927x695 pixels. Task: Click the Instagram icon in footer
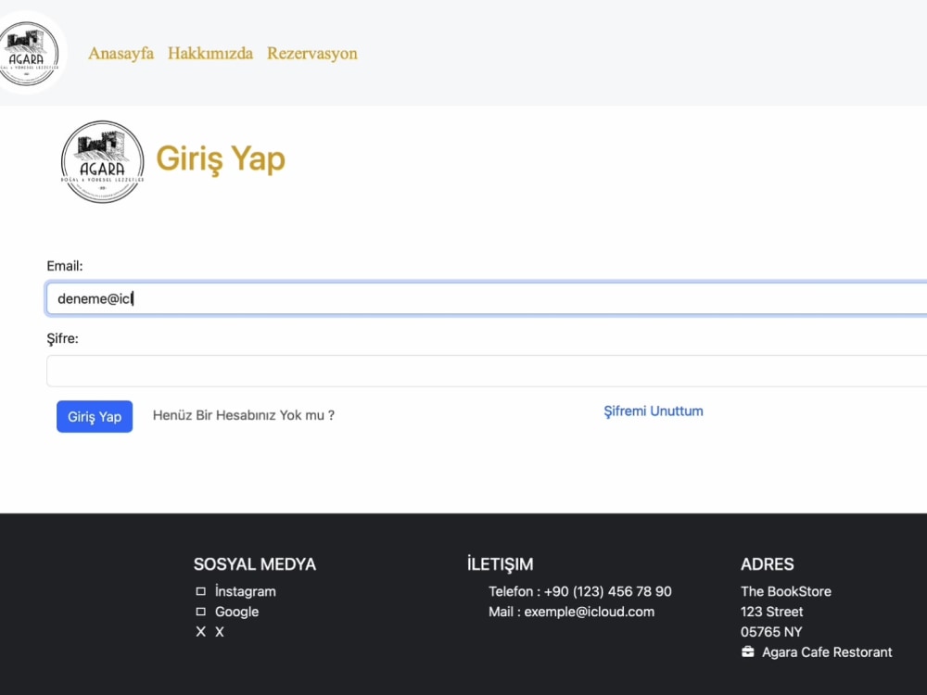coord(201,591)
